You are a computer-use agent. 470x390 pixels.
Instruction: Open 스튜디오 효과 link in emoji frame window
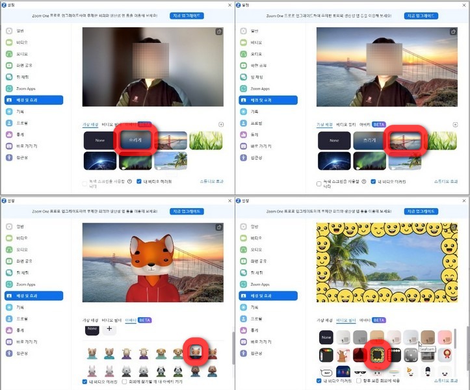pos(446,381)
